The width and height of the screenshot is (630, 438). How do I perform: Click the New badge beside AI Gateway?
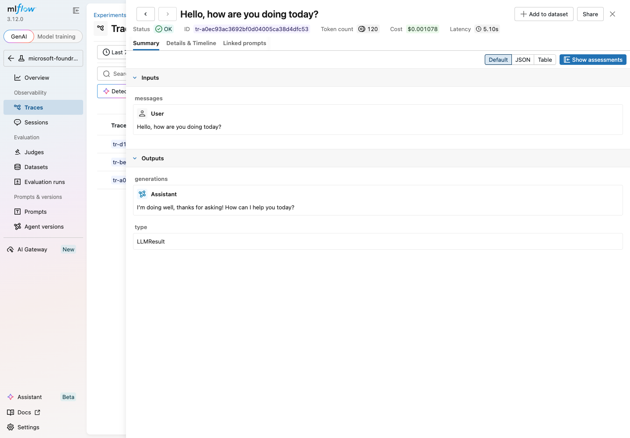click(x=68, y=249)
